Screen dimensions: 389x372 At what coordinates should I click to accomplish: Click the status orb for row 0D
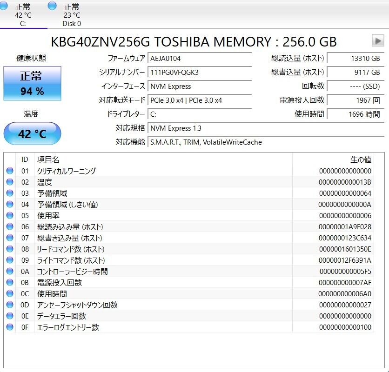click(10, 305)
